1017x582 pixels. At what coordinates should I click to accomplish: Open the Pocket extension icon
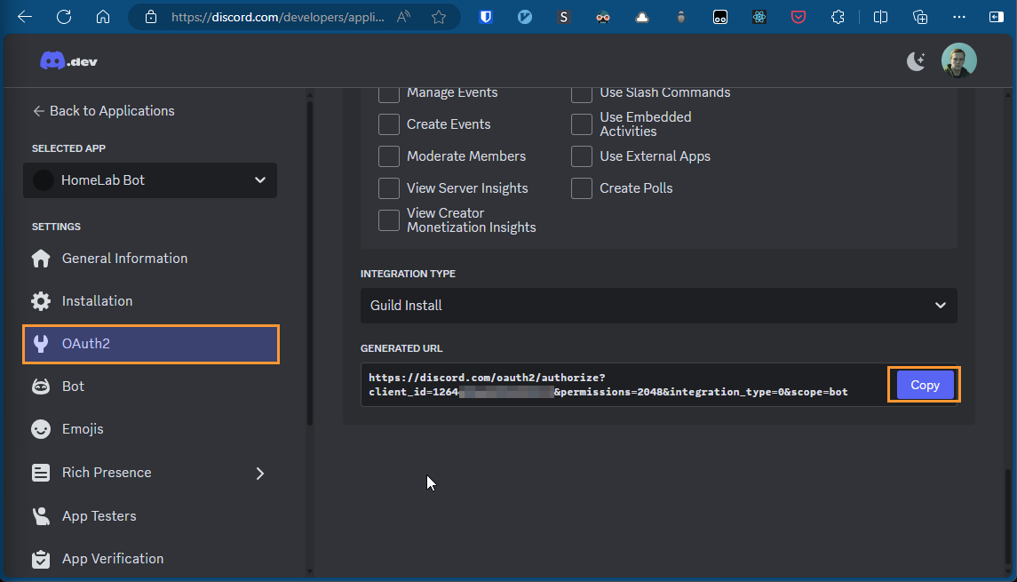[798, 17]
